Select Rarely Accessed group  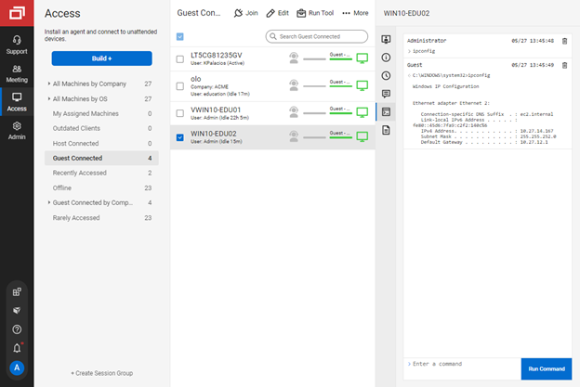[101, 218]
